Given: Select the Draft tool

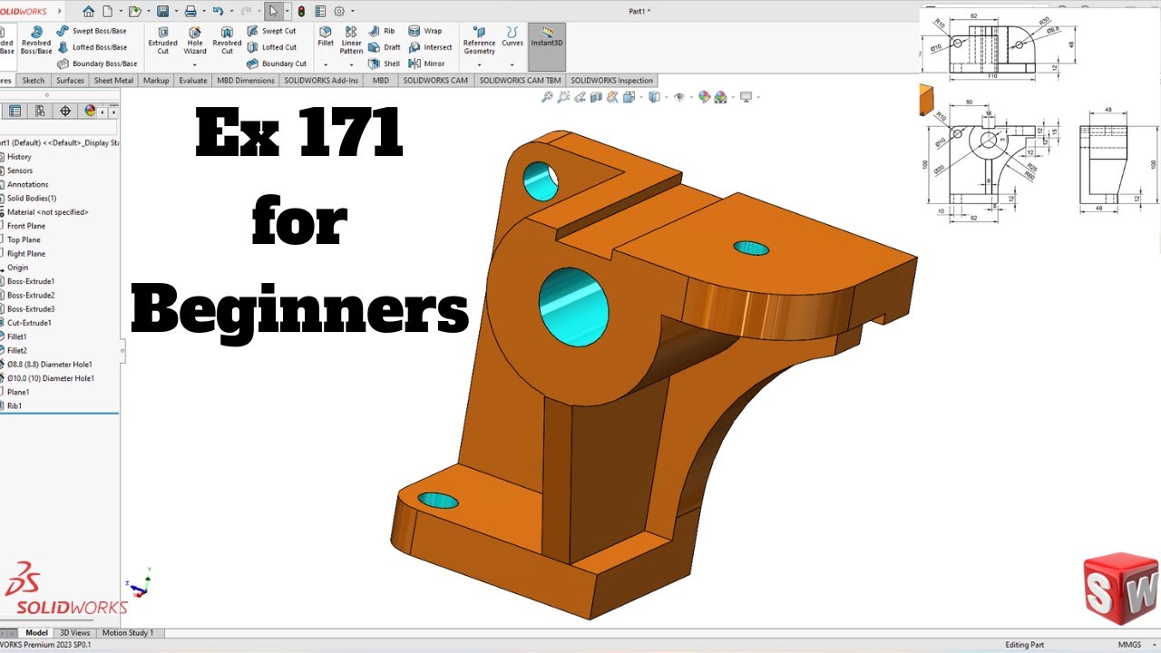Looking at the screenshot, I should [x=385, y=47].
